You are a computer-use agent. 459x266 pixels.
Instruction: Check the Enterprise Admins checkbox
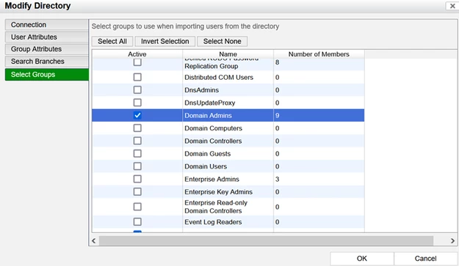(137, 179)
